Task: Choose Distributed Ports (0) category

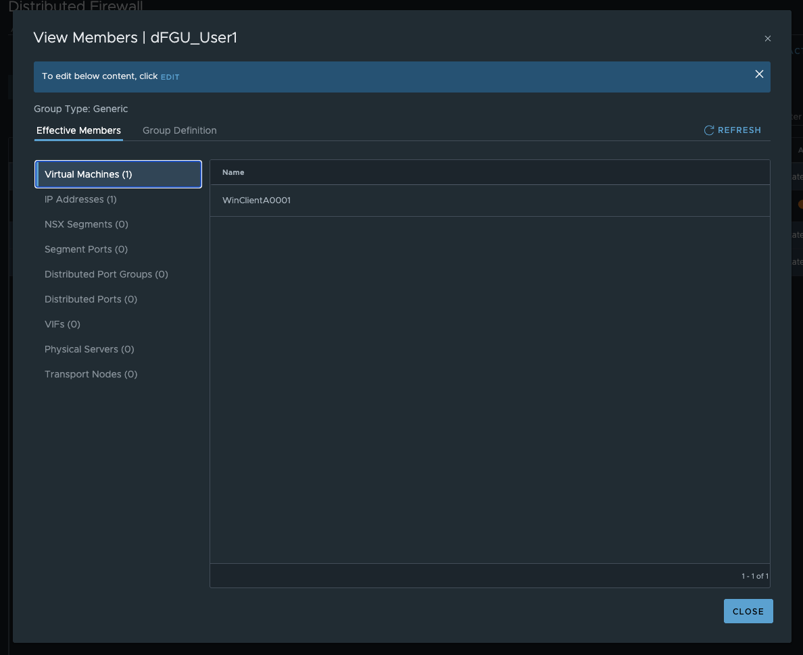Action: click(x=91, y=299)
